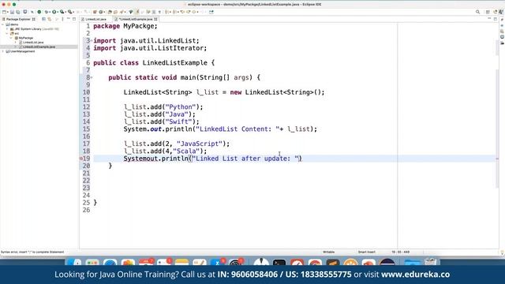Click the 'Syntax error' status message
This screenshot has height=284, width=505.
pyautogui.click(x=32, y=252)
